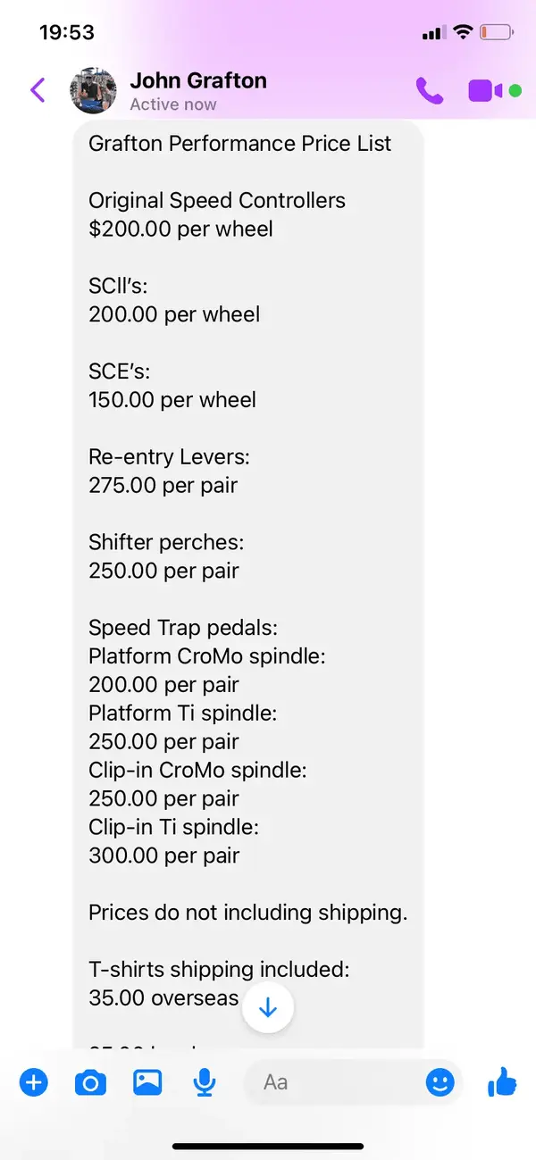Image resolution: width=536 pixels, height=1160 pixels.
Task: Open John Grafton's profile picture
Action: click(93, 90)
